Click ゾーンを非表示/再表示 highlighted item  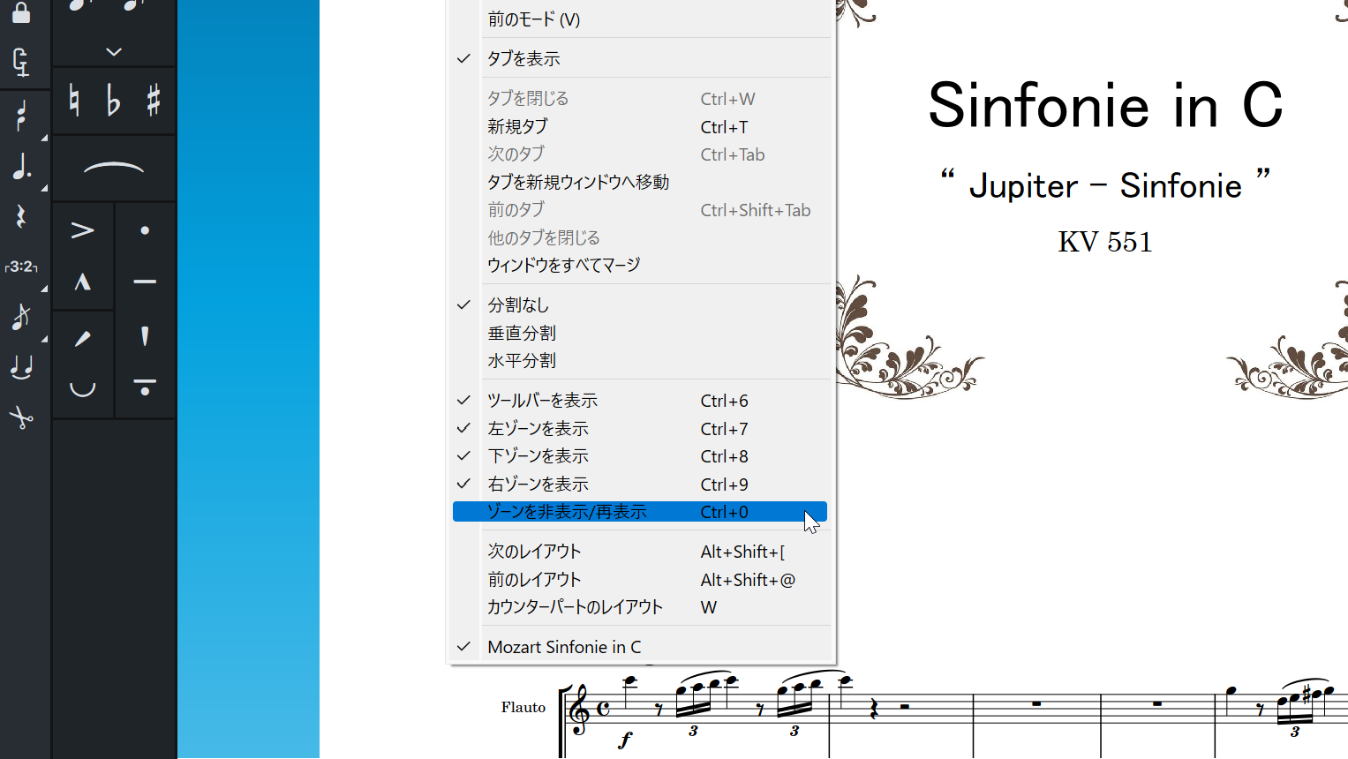pos(640,512)
